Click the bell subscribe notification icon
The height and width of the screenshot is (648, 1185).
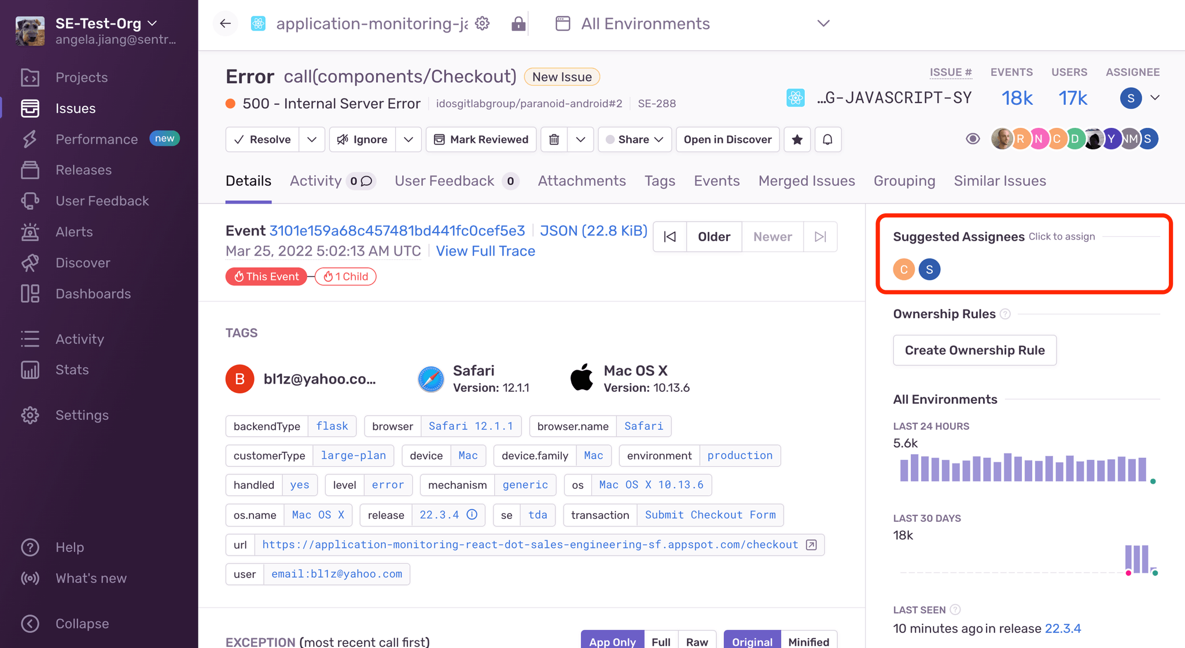(827, 139)
